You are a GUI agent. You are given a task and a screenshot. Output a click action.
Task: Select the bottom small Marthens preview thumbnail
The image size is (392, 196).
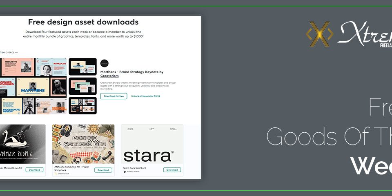coord(83,105)
